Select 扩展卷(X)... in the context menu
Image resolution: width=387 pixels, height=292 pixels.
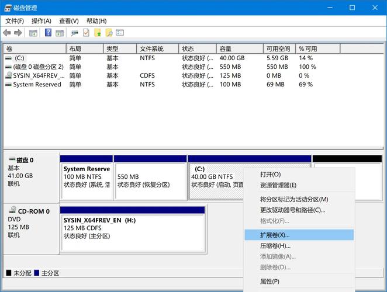(299, 235)
